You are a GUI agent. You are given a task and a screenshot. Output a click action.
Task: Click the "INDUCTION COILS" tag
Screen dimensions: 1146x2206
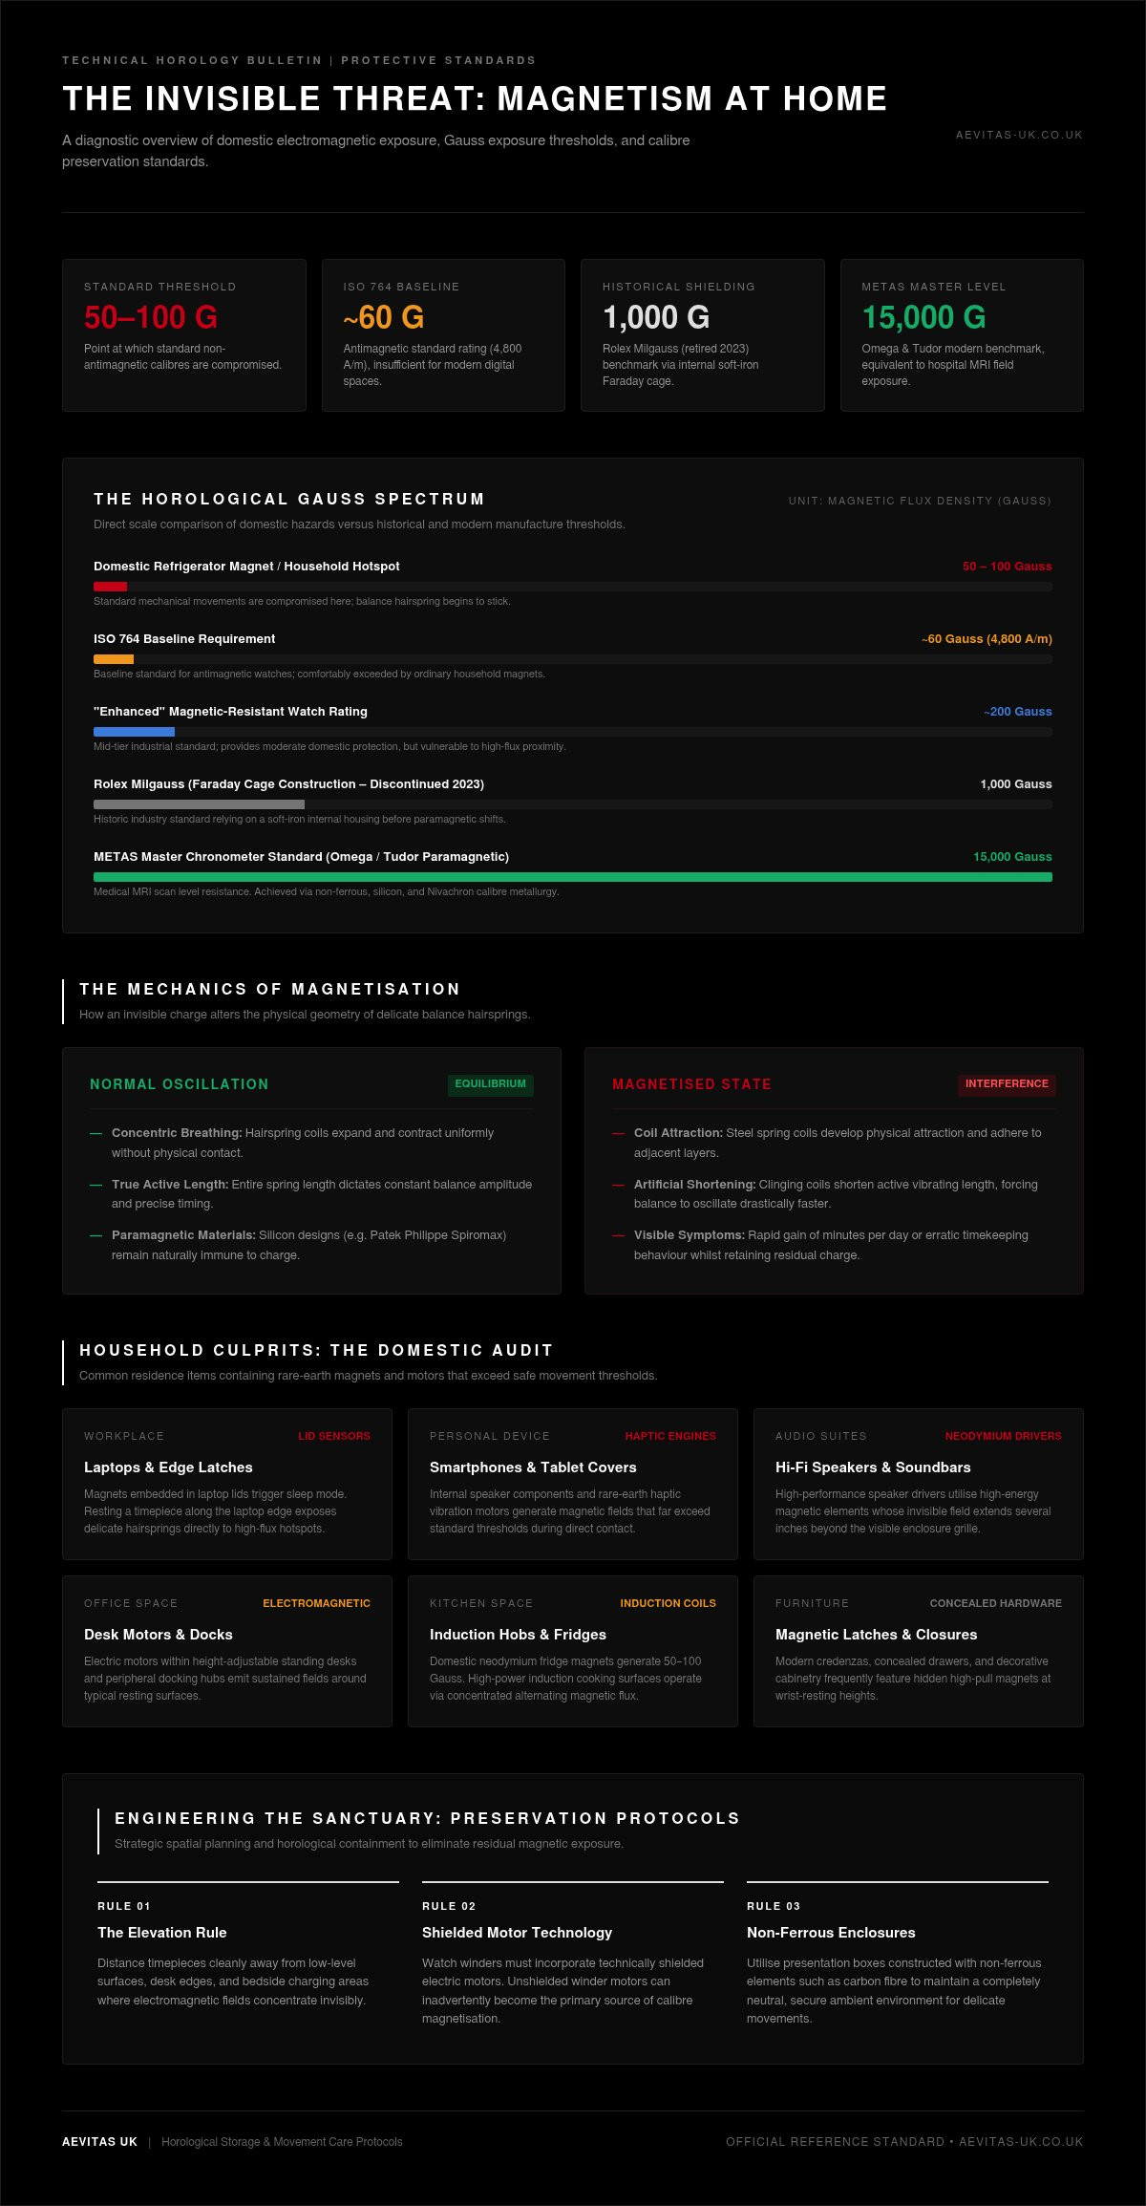(668, 1603)
